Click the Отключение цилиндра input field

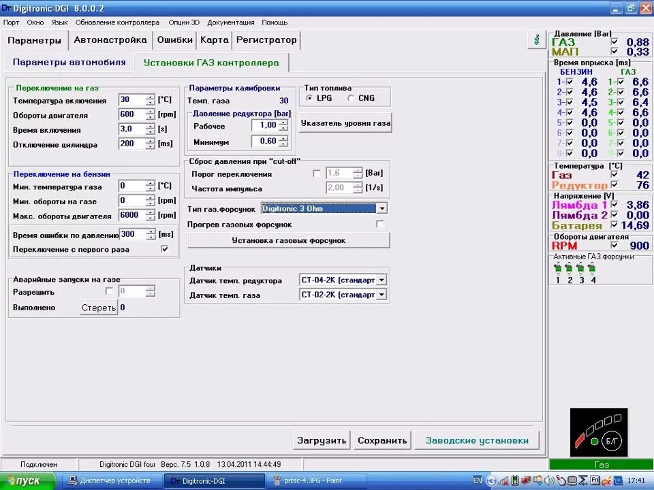[x=133, y=144]
